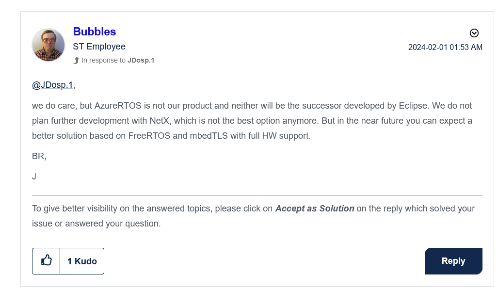View who gave the "1 Kudo" count

(82, 261)
